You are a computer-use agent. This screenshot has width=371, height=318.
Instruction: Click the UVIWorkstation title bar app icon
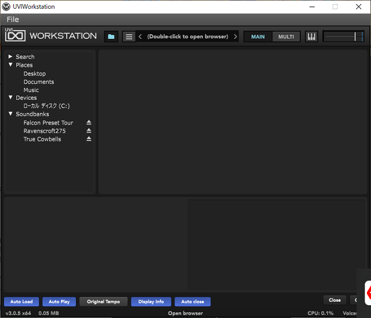point(6,6)
